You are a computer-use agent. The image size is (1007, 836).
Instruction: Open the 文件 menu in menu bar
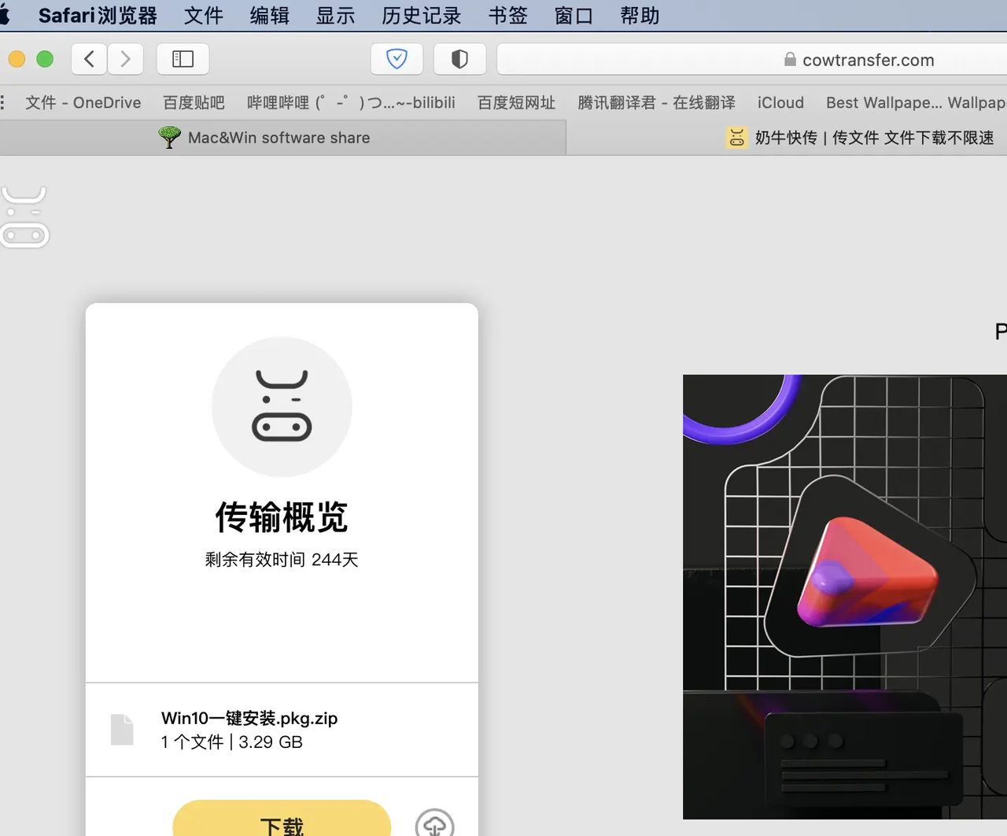pyautogui.click(x=204, y=16)
